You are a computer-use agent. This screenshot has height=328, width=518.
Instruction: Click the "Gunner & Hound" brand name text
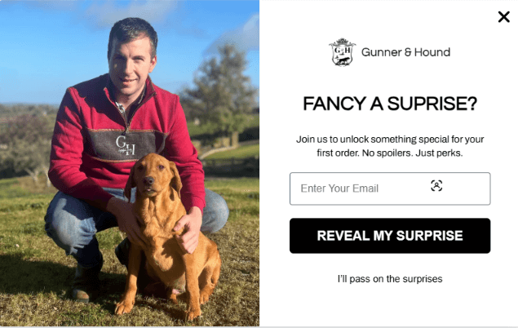coord(405,52)
